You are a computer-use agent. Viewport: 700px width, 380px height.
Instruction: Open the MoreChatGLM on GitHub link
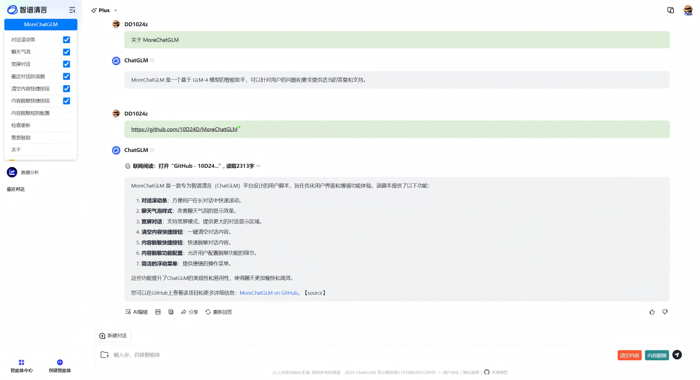(269, 293)
